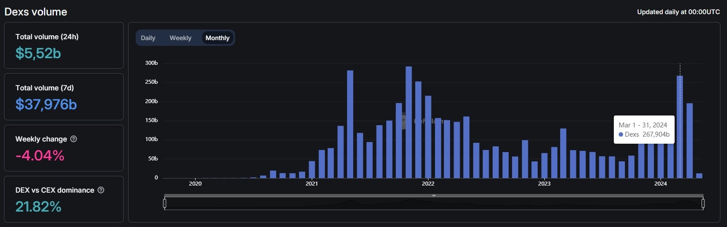The height and width of the screenshot is (227, 727).
Task: Click "Dexs 267,904b" in the tooltip
Action: point(644,134)
